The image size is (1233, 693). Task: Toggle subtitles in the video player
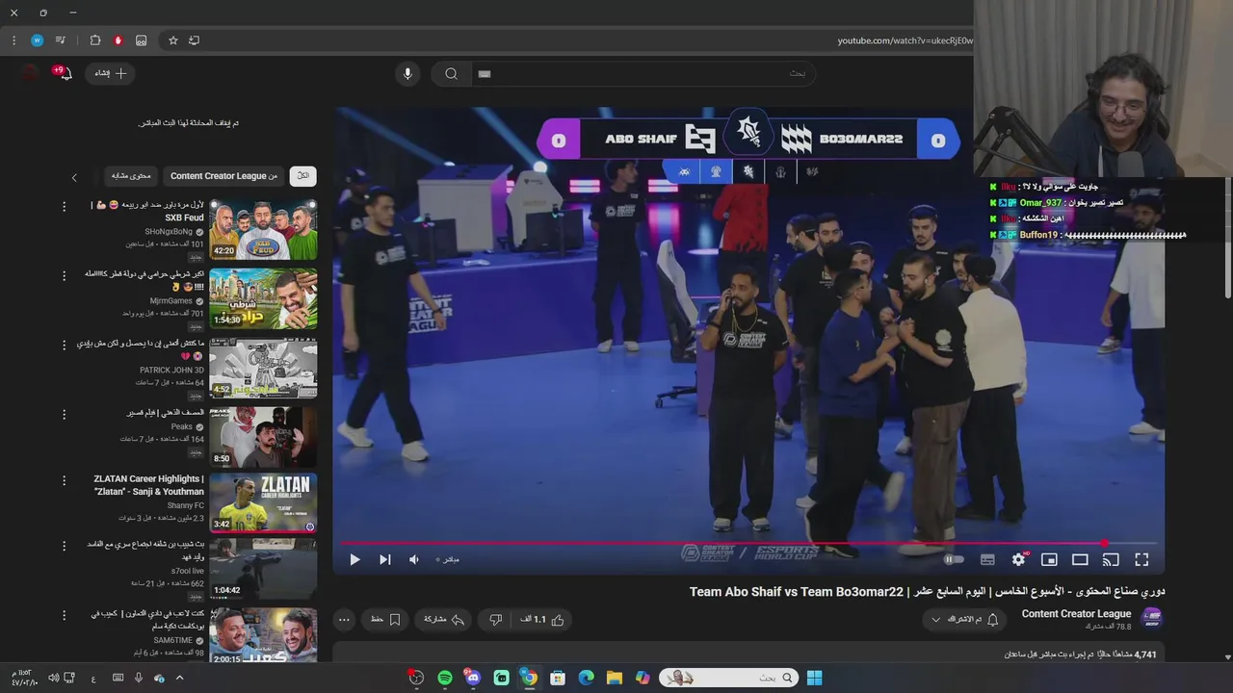pyautogui.click(x=987, y=559)
